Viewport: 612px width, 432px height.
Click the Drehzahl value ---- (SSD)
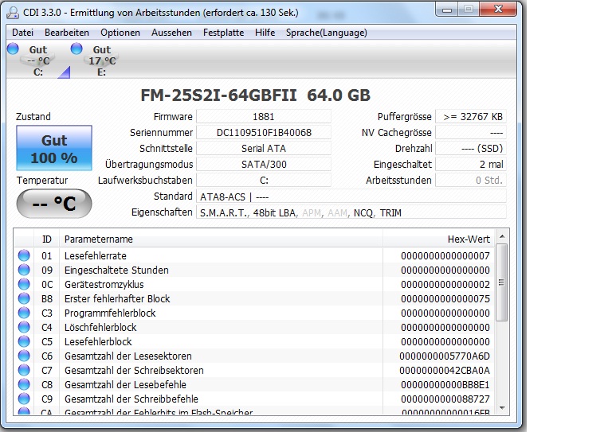(471, 149)
